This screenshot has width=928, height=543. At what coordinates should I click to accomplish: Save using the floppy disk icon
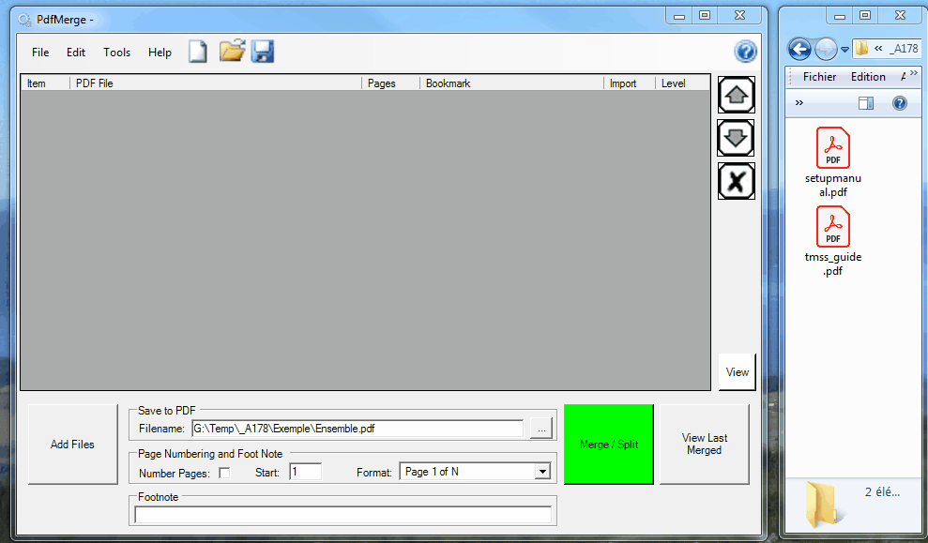click(x=262, y=52)
